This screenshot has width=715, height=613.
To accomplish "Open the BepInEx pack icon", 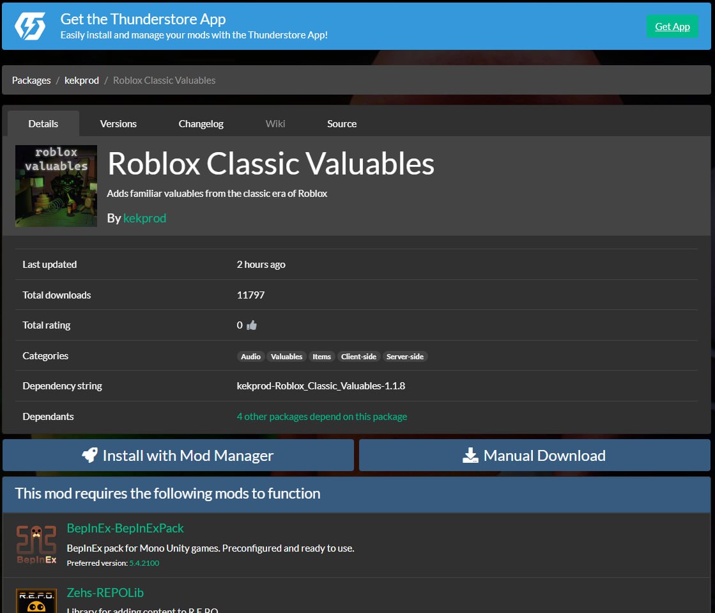I will click(x=36, y=545).
